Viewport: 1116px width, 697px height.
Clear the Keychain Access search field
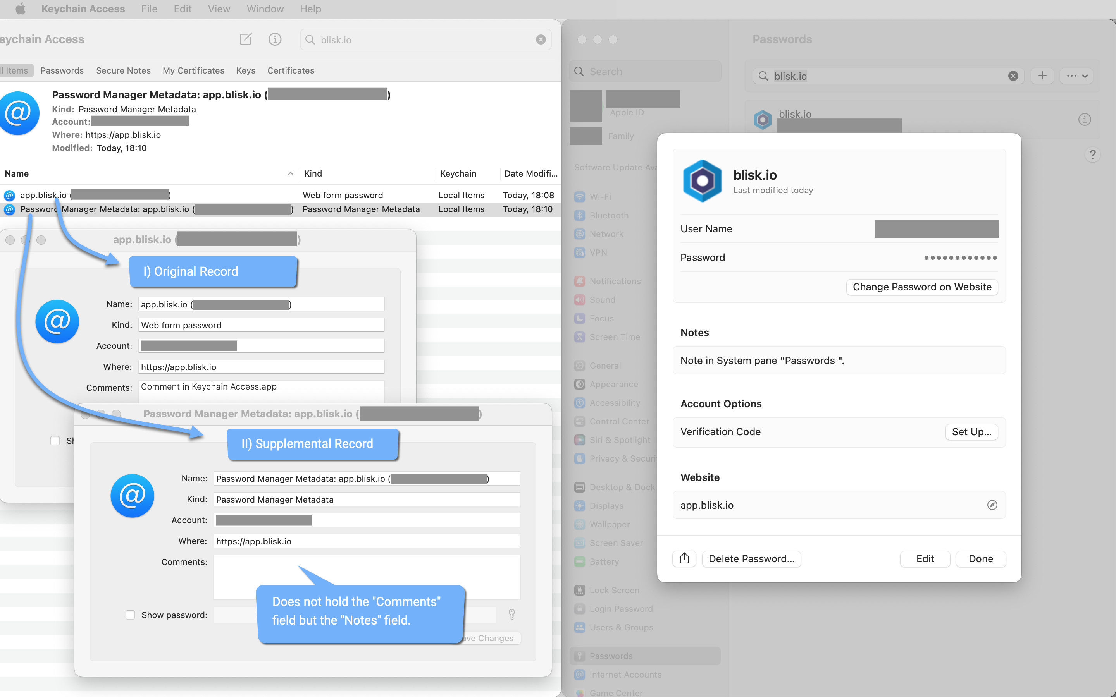point(541,39)
